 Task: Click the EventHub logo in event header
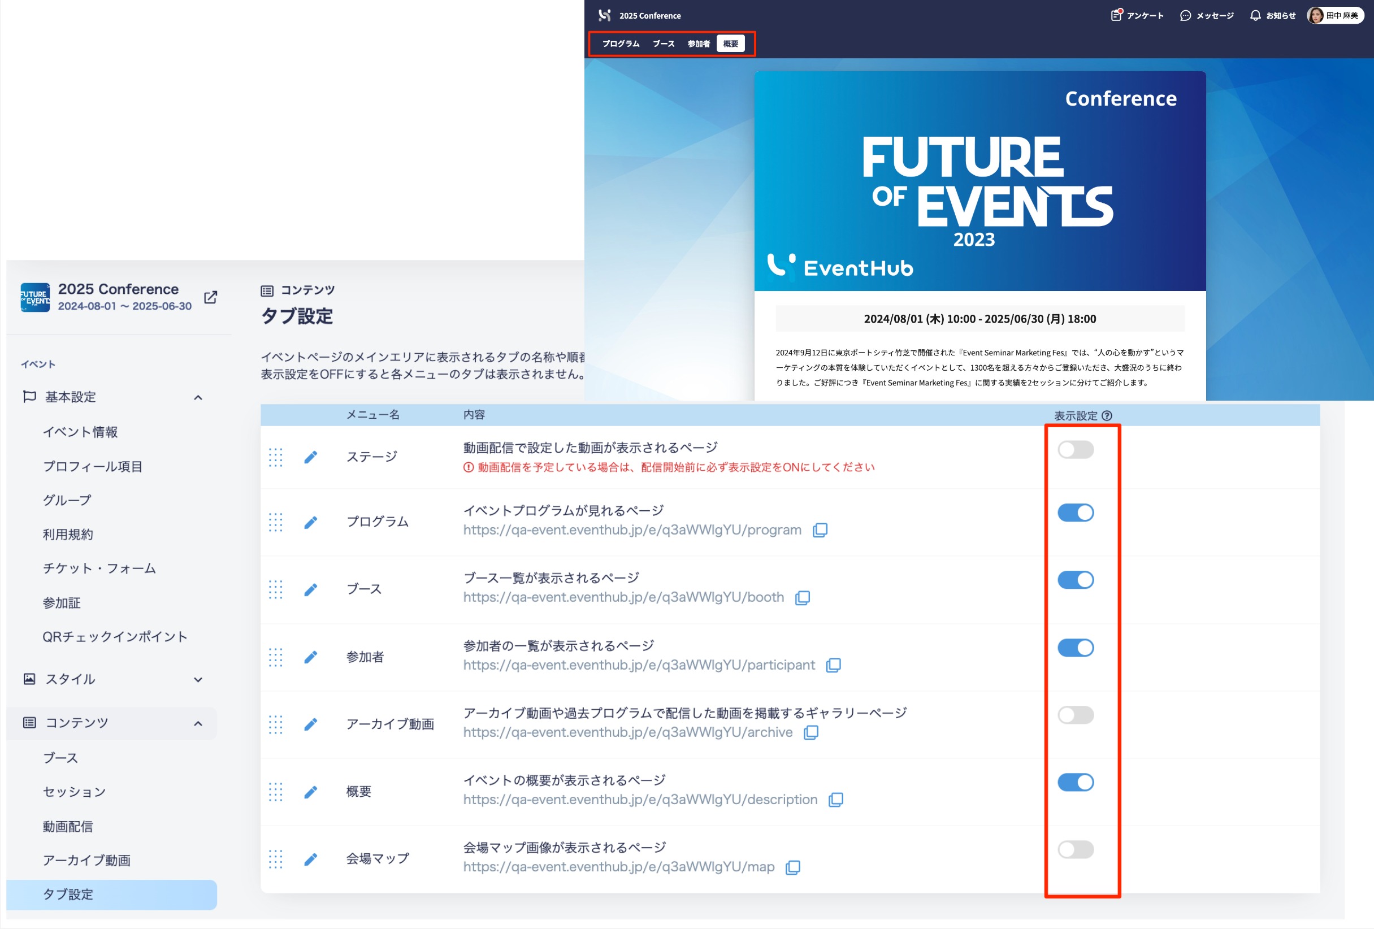(x=604, y=15)
